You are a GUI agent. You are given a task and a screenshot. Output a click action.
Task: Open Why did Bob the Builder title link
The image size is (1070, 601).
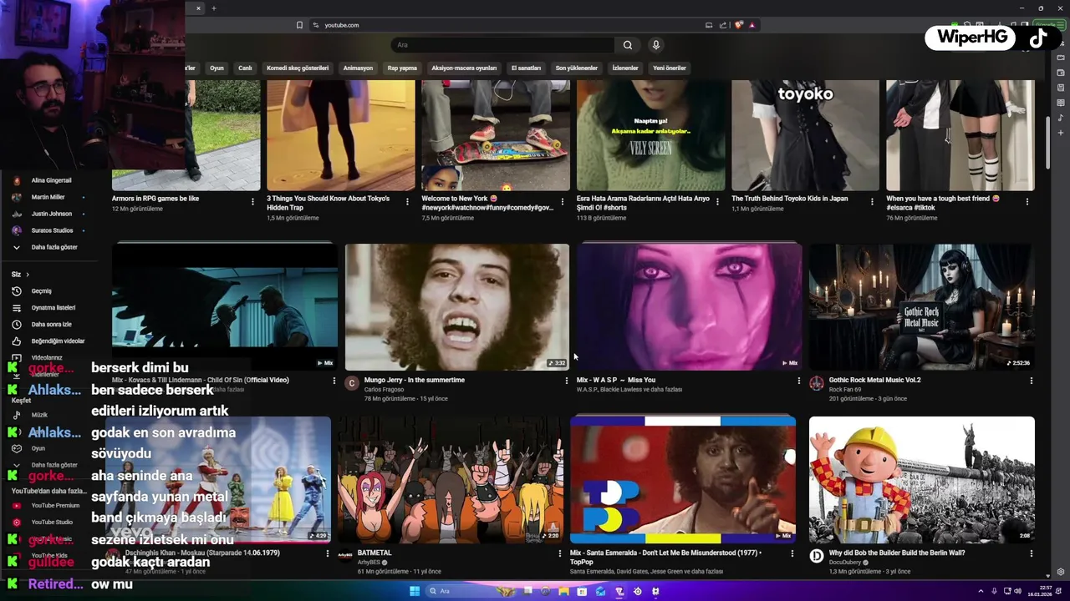click(897, 553)
